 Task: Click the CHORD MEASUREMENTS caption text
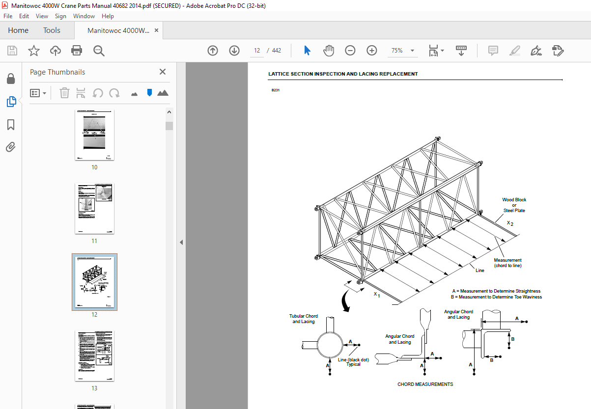pyautogui.click(x=425, y=384)
